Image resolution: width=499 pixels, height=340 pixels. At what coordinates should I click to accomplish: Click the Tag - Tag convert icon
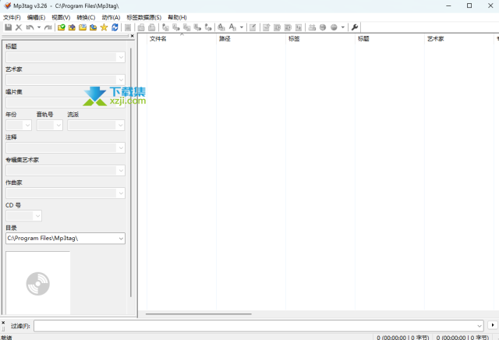pyautogui.click(x=208, y=27)
